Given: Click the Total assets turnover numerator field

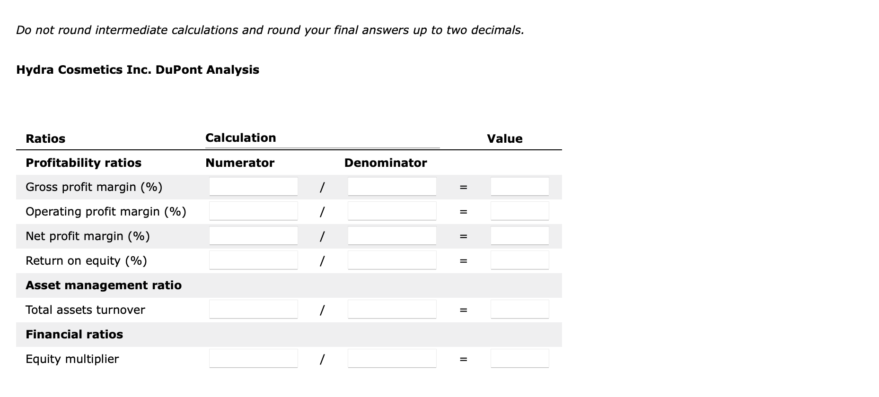Looking at the screenshot, I should click(253, 310).
